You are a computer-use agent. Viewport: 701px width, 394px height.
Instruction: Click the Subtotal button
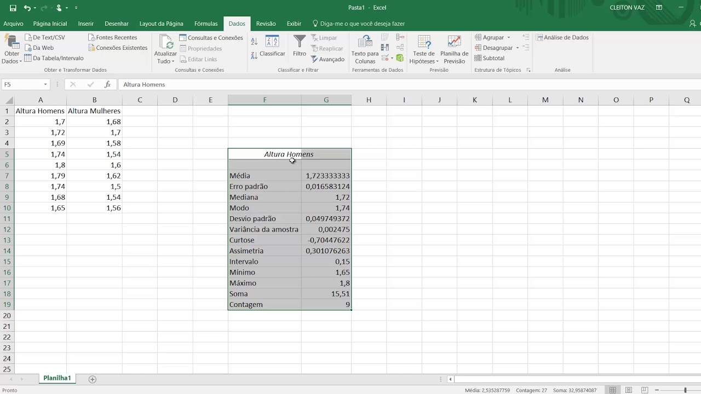click(x=489, y=58)
